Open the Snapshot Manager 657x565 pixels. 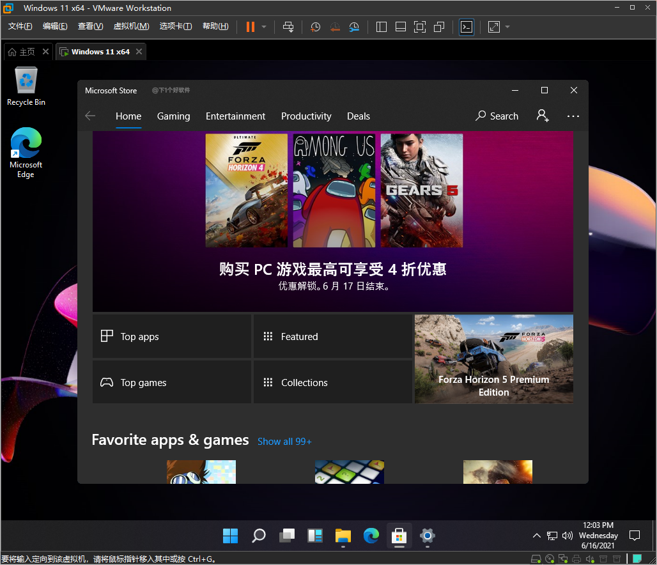354,27
